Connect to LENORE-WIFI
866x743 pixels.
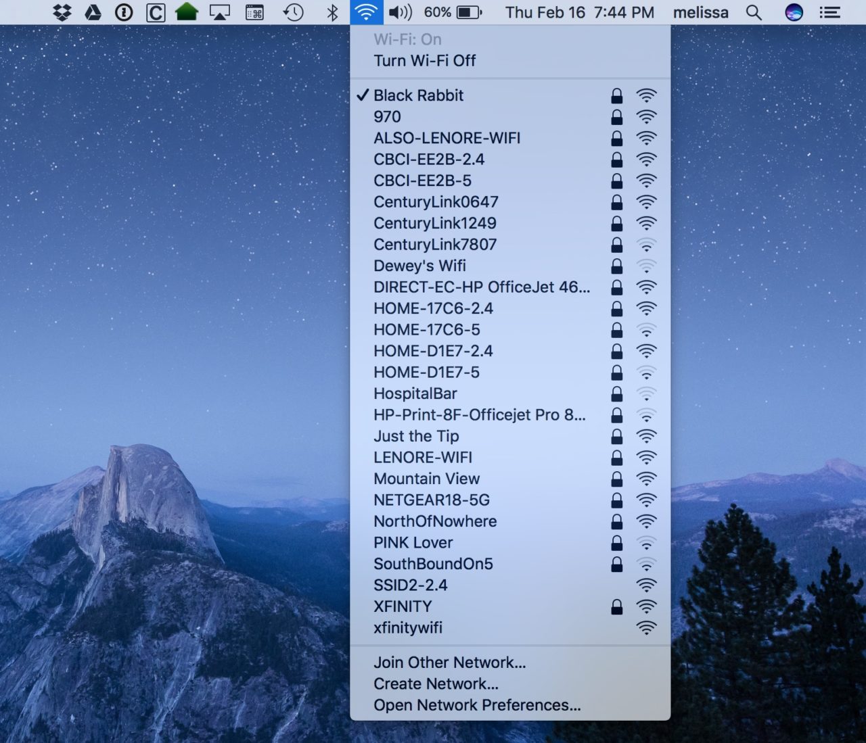(x=510, y=458)
